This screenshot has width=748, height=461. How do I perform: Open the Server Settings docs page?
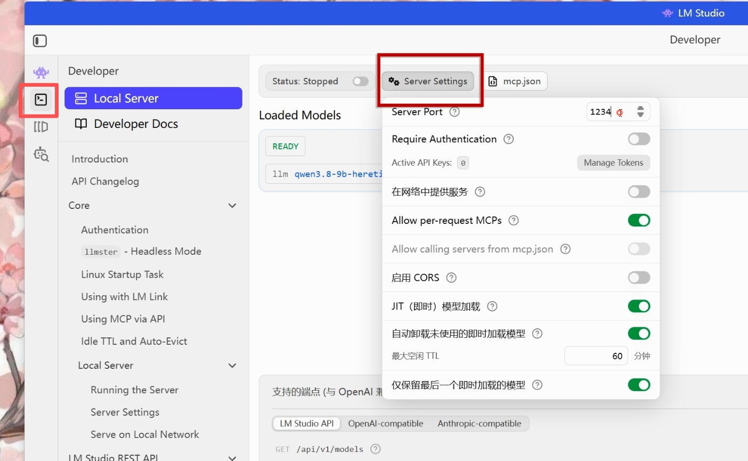pos(125,413)
